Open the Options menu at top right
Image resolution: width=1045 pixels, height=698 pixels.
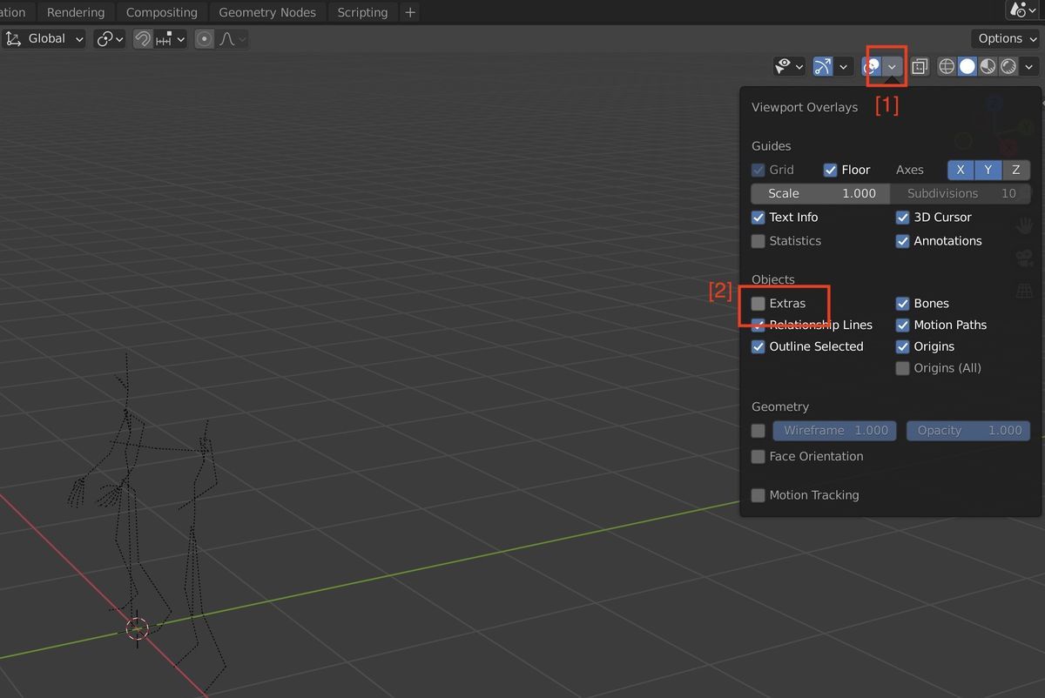1005,38
